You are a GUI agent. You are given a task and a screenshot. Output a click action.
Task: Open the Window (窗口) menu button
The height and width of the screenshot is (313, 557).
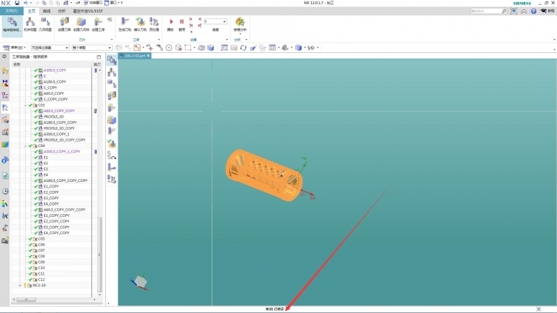[x=113, y=3]
